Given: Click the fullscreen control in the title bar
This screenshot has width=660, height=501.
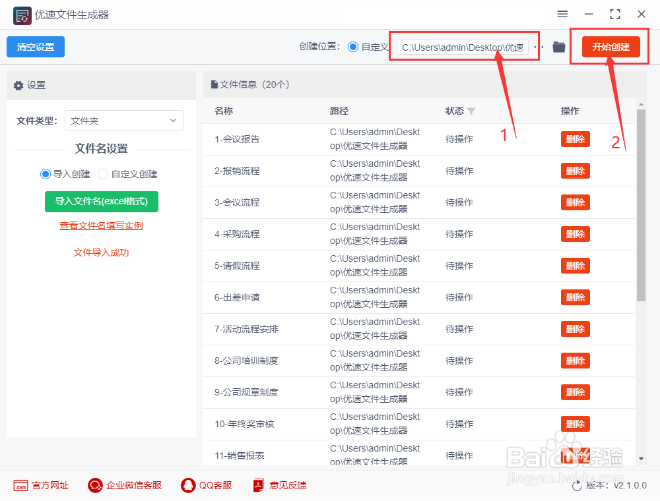Looking at the screenshot, I should tap(614, 14).
